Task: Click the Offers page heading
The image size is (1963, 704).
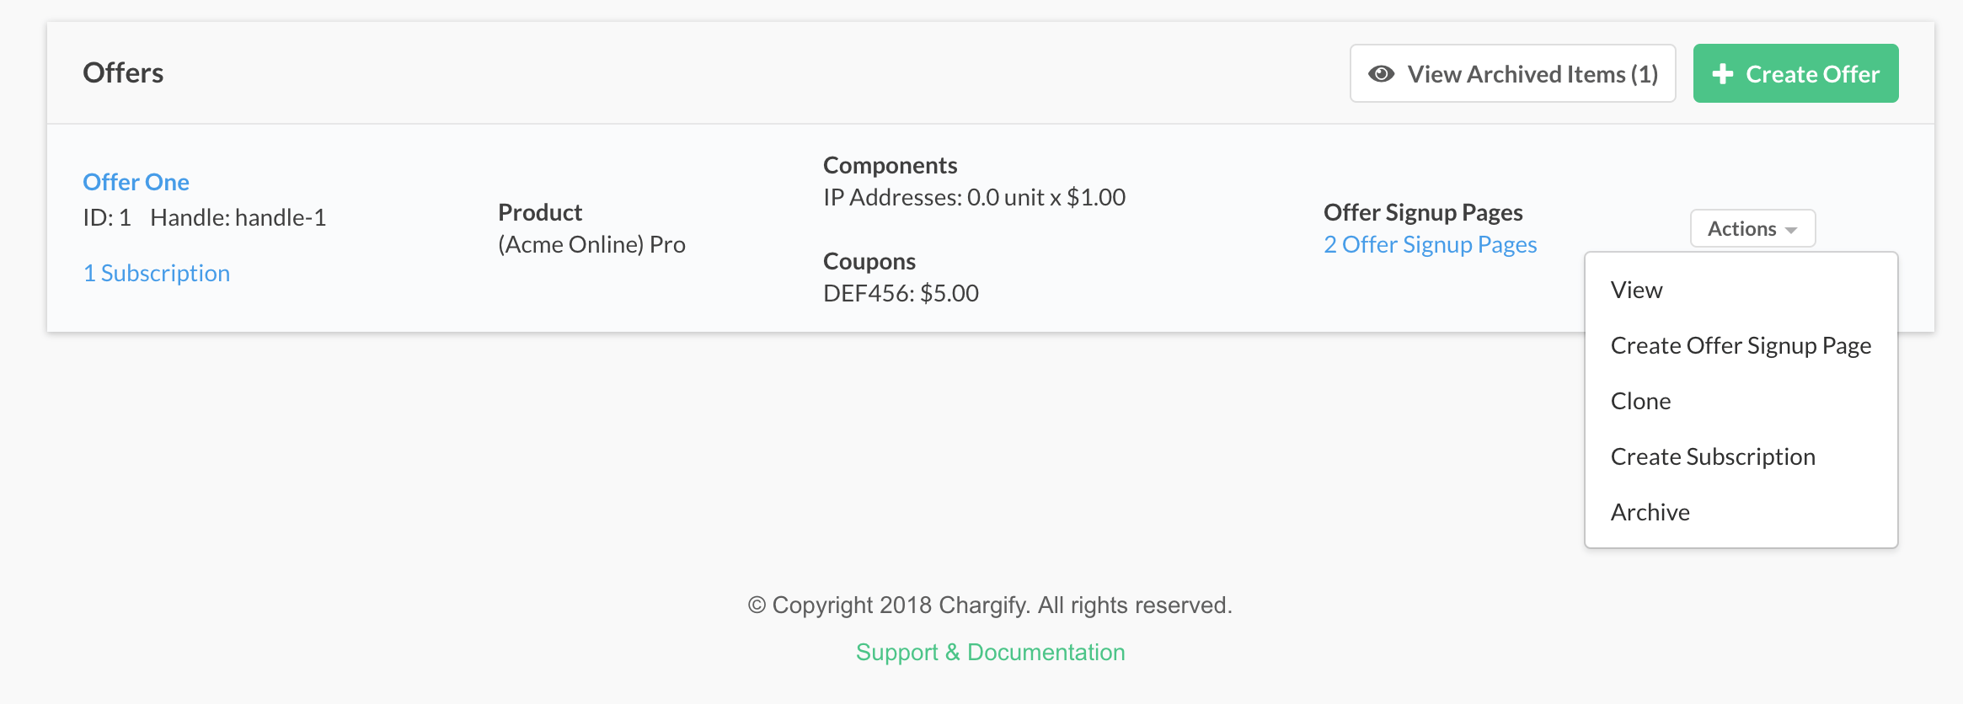Action: 123,72
